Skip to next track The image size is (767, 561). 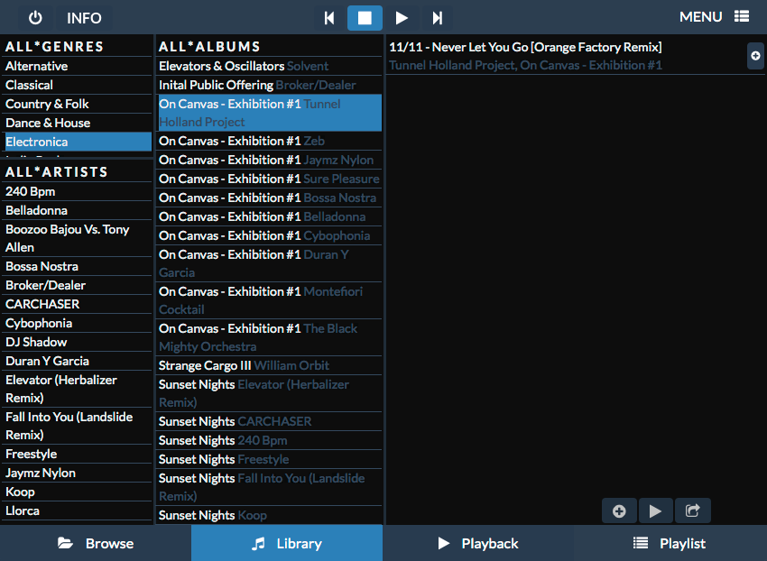(x=437, y=18)
